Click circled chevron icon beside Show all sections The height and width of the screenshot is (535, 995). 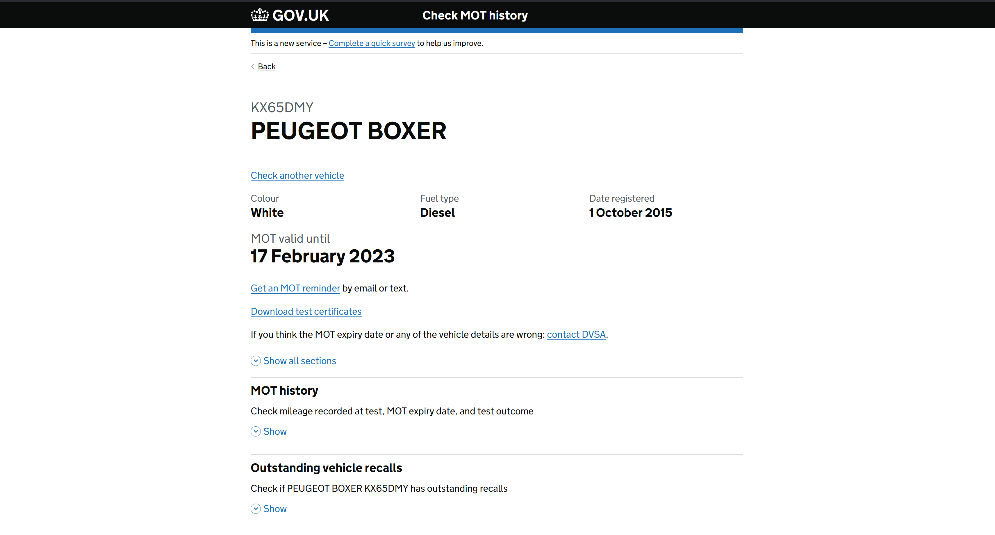[256, 361]
